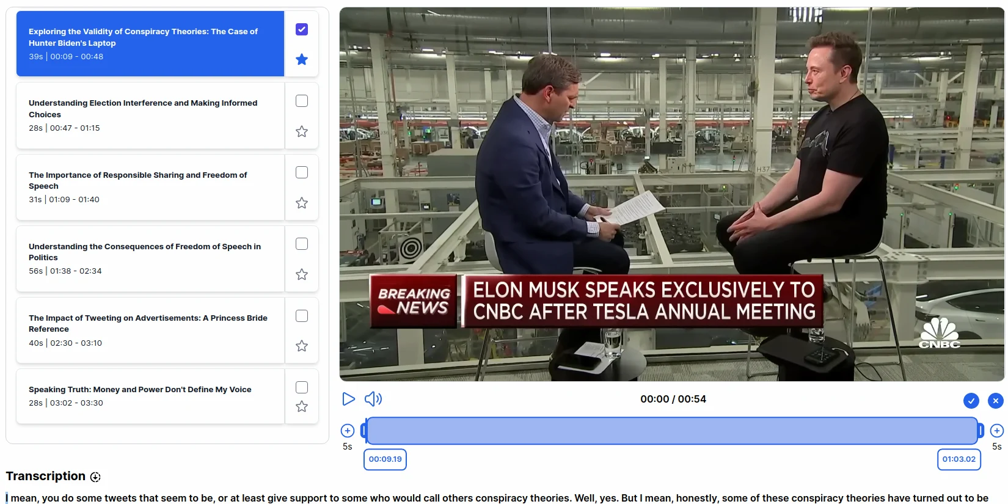Edit the 00:09.19 start time field
Screen dimensions: 1008x504
pos(385,459)
